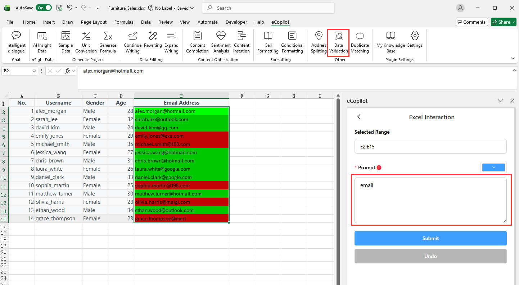Click the Undo button in eCopilot panel

[430, 256]
